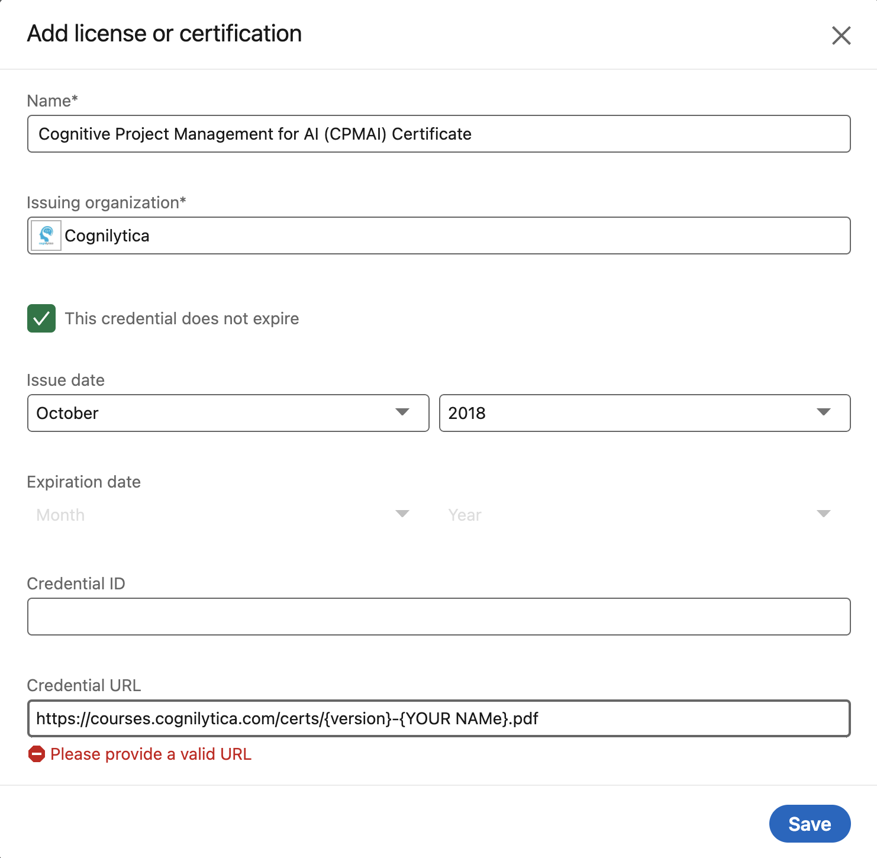
Task: Click the 'This credential does not expire' label
Action: (x=182, y=318)
